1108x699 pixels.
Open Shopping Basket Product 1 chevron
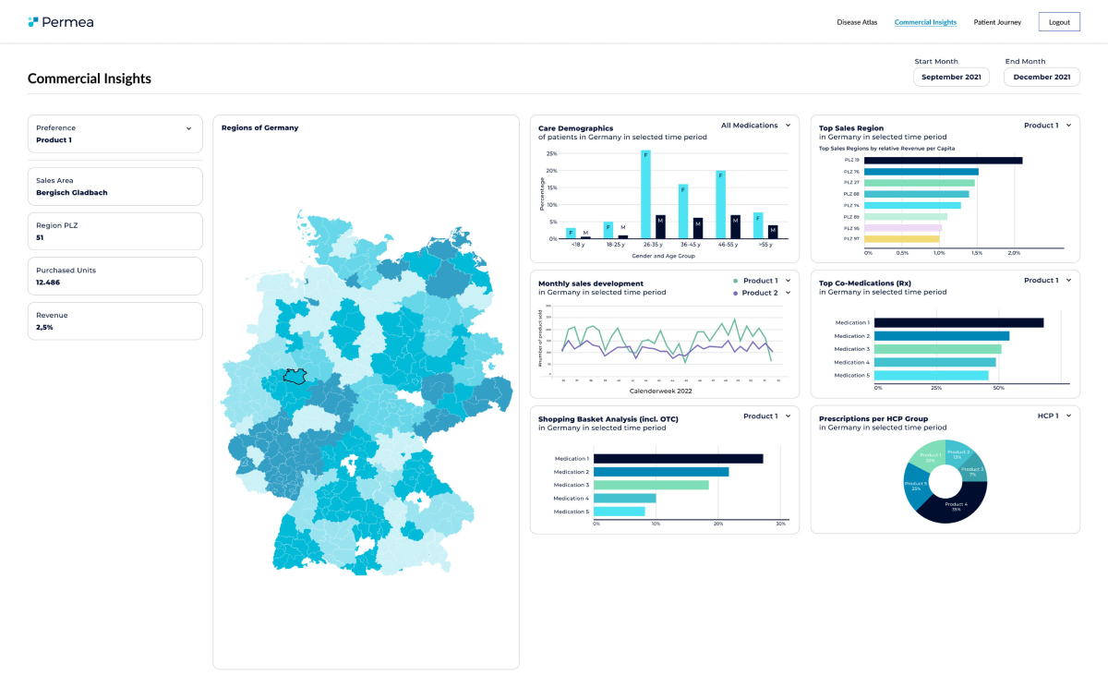pos(788,416)
